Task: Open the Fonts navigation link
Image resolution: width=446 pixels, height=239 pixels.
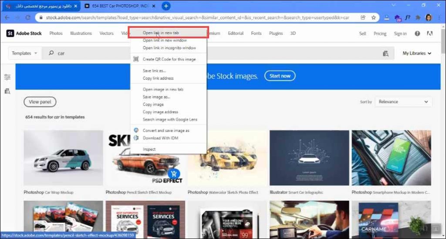Action: (x=256, y=33)
